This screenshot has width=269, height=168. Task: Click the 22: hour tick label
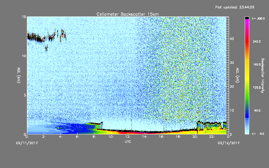click(x=212, y=137)
